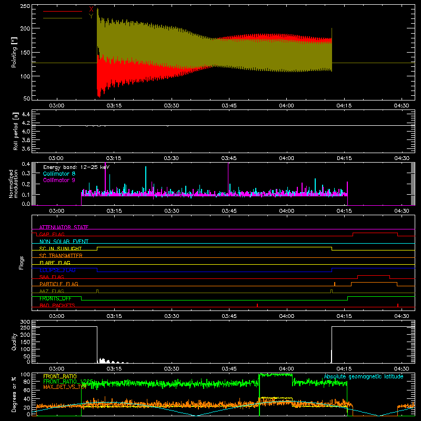Click the 0.4 tick on modulation axis
Image resolution: width=421 pixels, height=421 pixels.
tap(26, 164)
